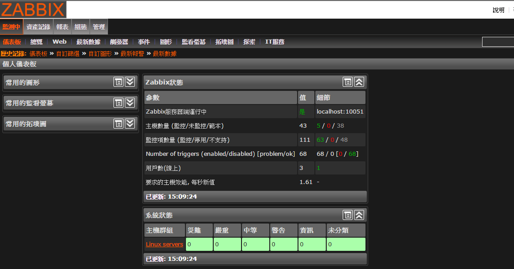The width and height of the screenshot is (514, 269).
Task: Click the 監控項數量 row label
Action: pyautogui.click(x=187, y=140)
